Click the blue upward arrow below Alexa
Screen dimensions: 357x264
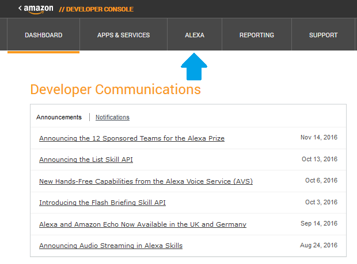[x=194, y=67]
